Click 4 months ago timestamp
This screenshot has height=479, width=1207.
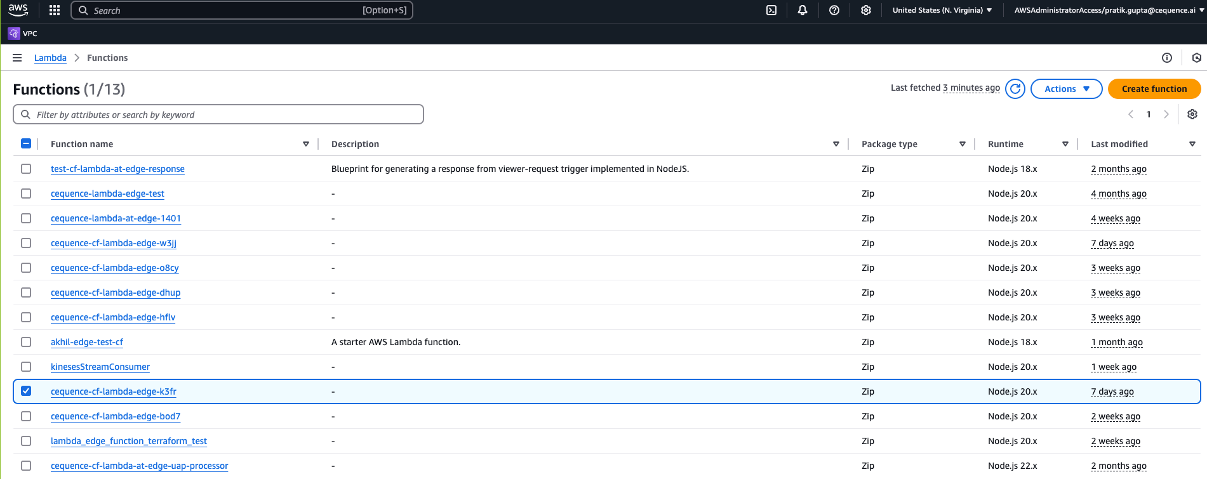(1119, 194)
